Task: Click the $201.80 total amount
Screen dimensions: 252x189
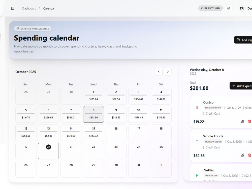Action: [x=199, y=88]
